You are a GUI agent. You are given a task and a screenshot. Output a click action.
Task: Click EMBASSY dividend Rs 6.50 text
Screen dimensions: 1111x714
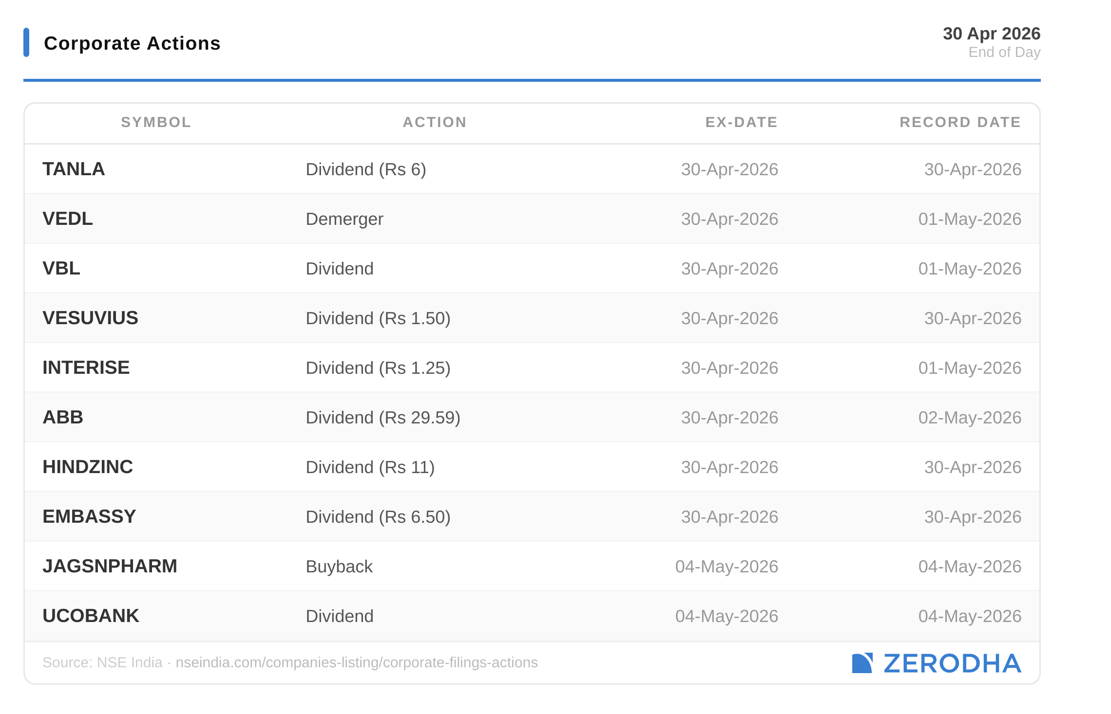[x=378, y=517]
